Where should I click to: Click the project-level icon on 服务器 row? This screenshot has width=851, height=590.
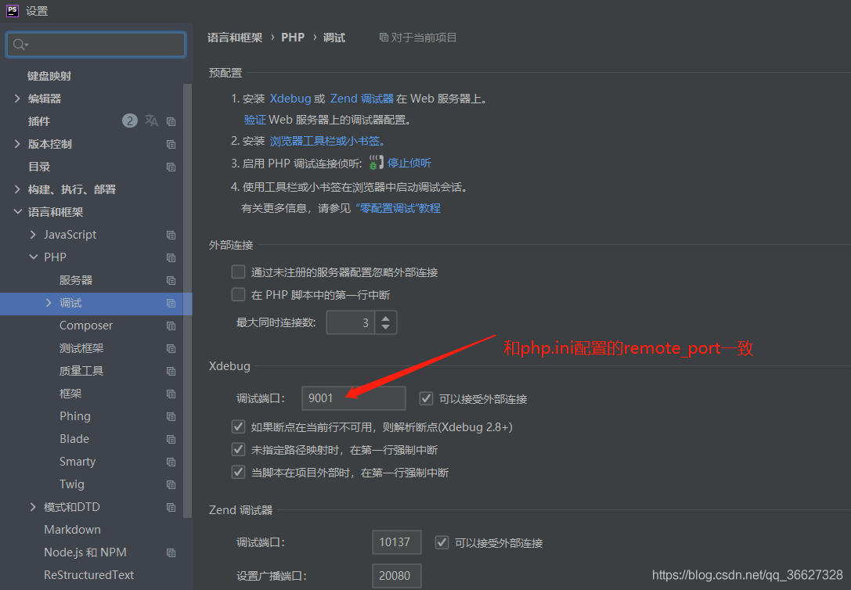point(171,280)
